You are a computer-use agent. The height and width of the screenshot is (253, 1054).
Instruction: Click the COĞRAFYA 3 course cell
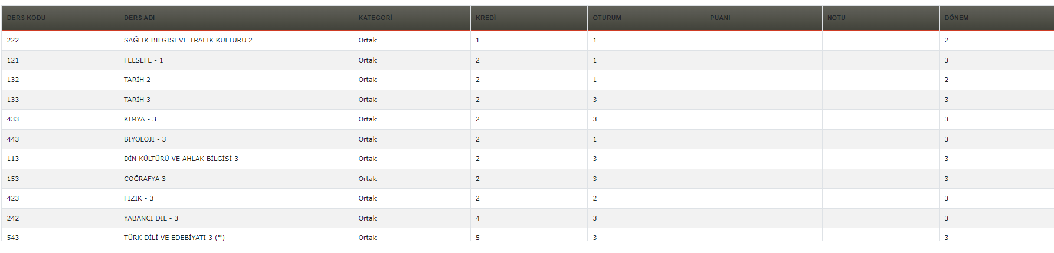[145, 179]
